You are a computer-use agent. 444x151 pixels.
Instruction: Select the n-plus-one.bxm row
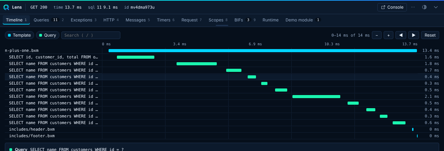[x=222, y=50]
